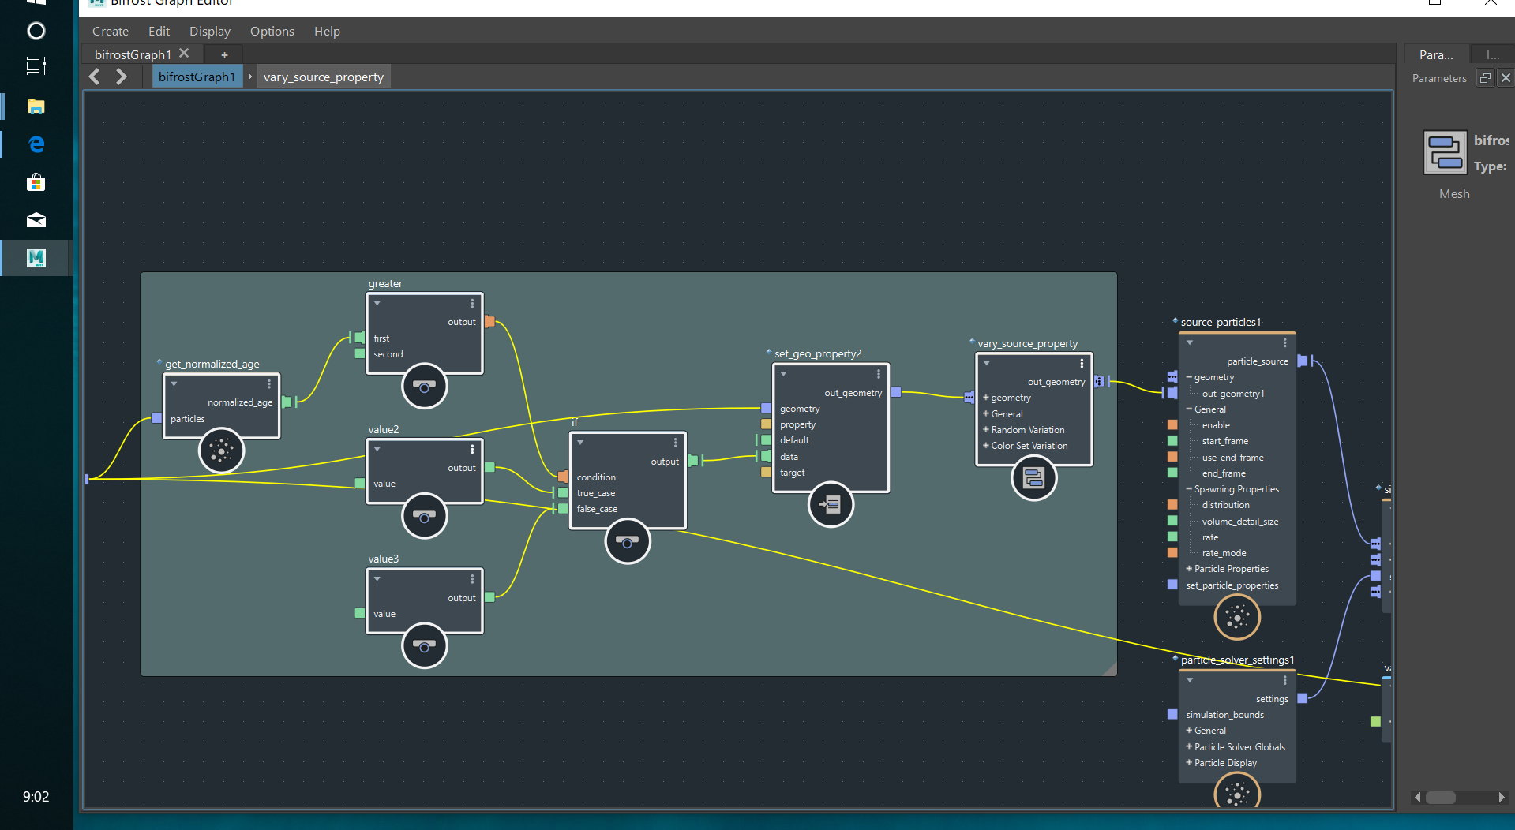Click the plus button to add a new graph tab
This screenshot has width=1515, height=830.
223,54
